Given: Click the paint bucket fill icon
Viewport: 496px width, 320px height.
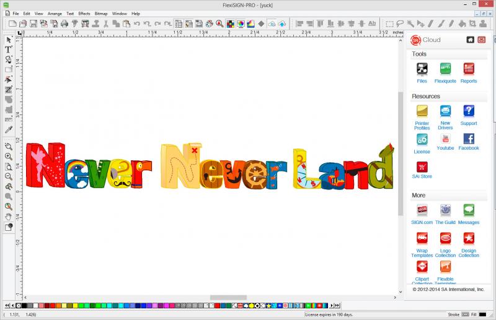Looking at the screenshot, I should [462, 24].
